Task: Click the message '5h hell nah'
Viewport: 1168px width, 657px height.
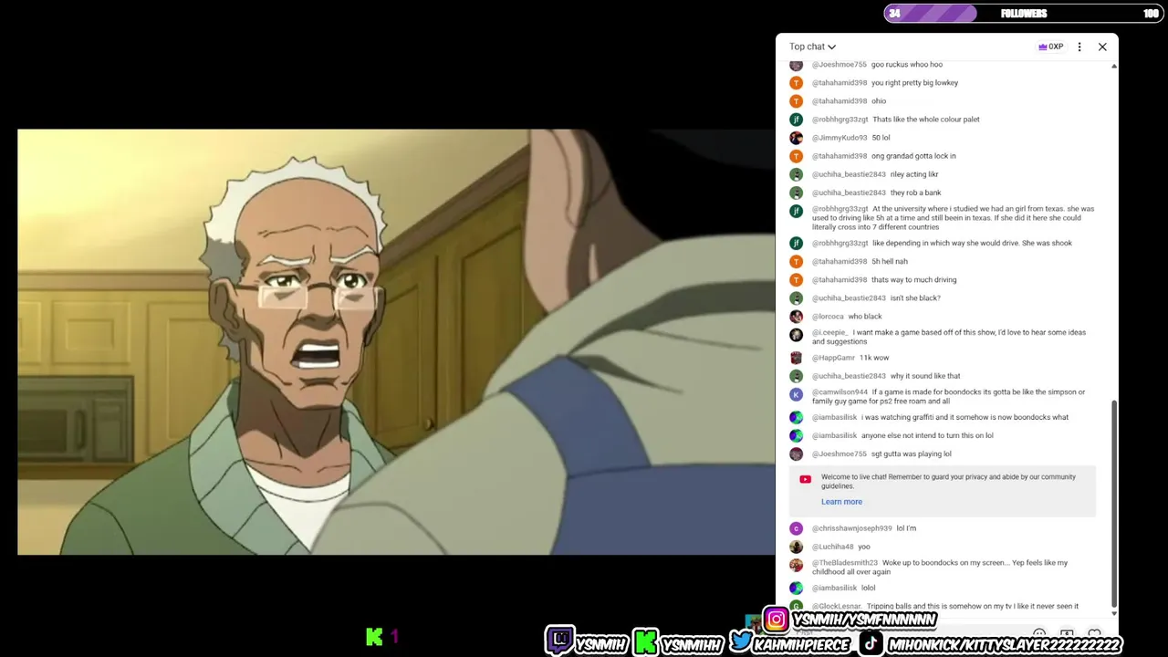Action: 890,262
